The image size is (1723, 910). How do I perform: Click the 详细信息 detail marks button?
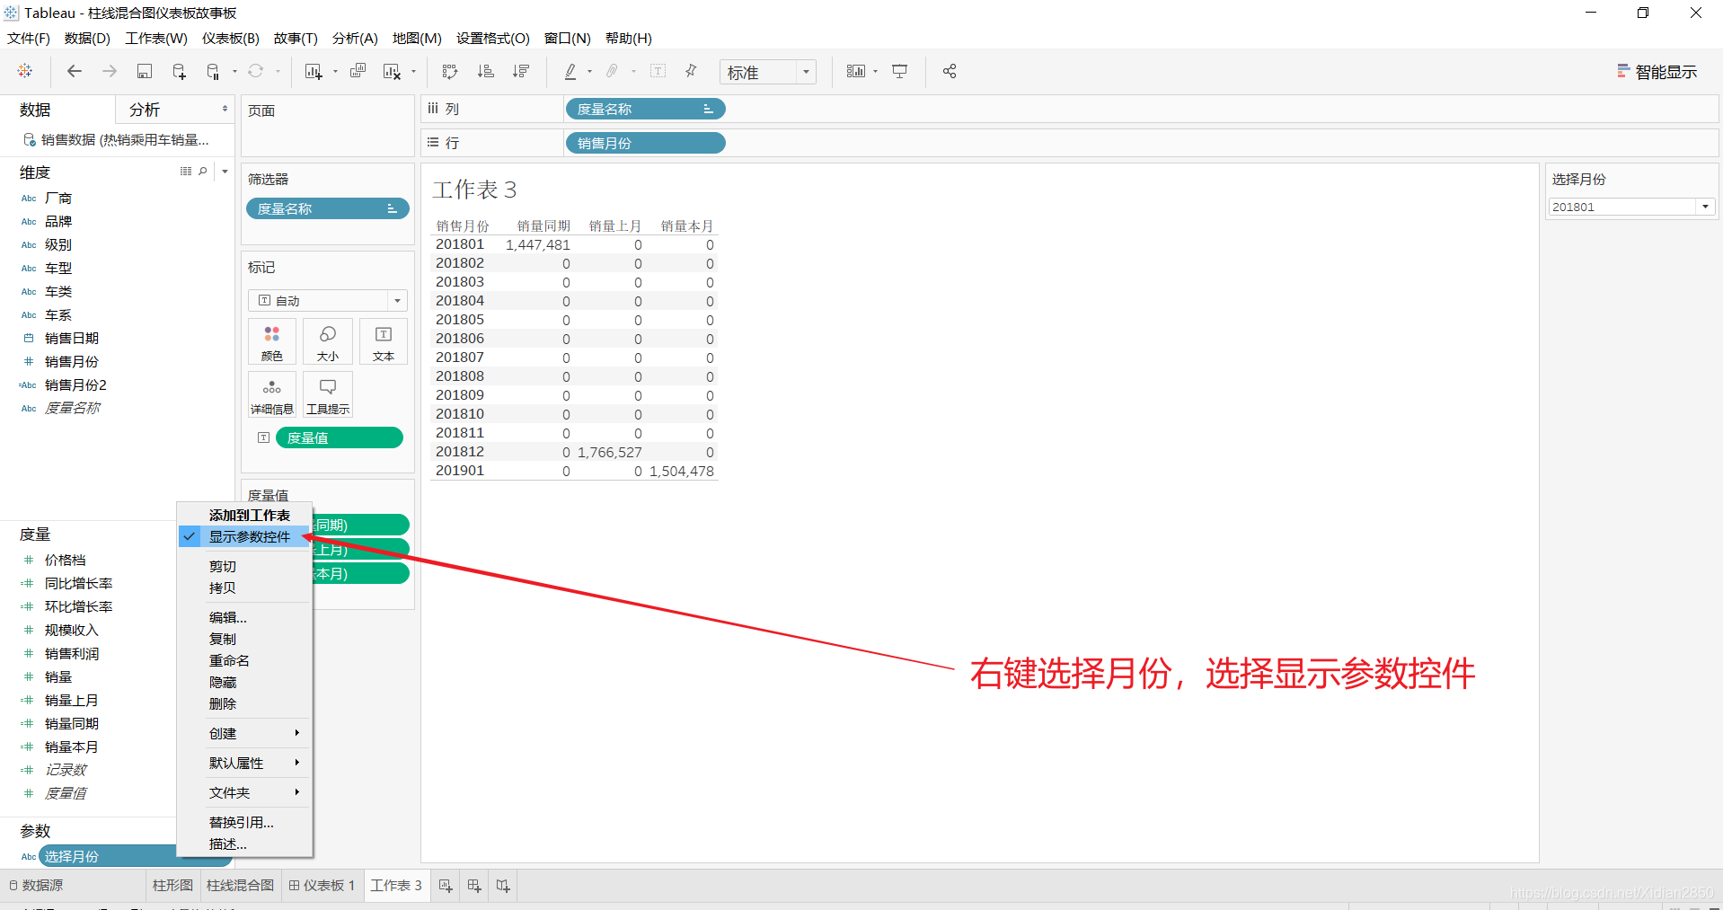point(272,395)
